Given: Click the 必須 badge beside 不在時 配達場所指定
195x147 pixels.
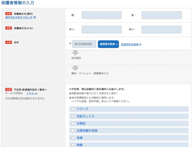Looking at the screenshot, I should 9,90.
